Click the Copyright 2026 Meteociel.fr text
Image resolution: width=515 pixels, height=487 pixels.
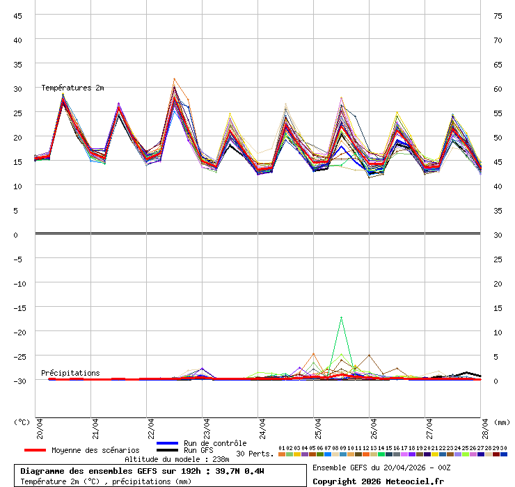coord(378,481)
